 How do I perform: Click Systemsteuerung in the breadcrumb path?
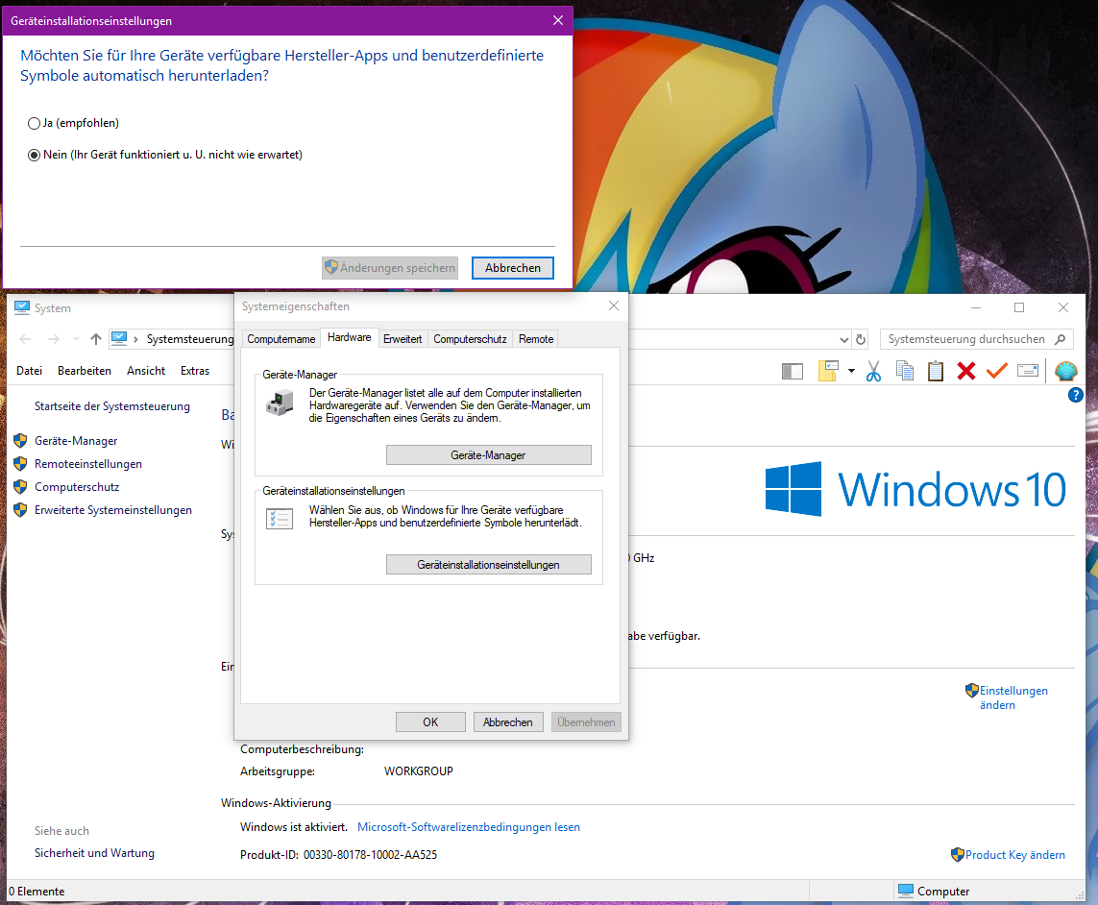click(190, 339)
